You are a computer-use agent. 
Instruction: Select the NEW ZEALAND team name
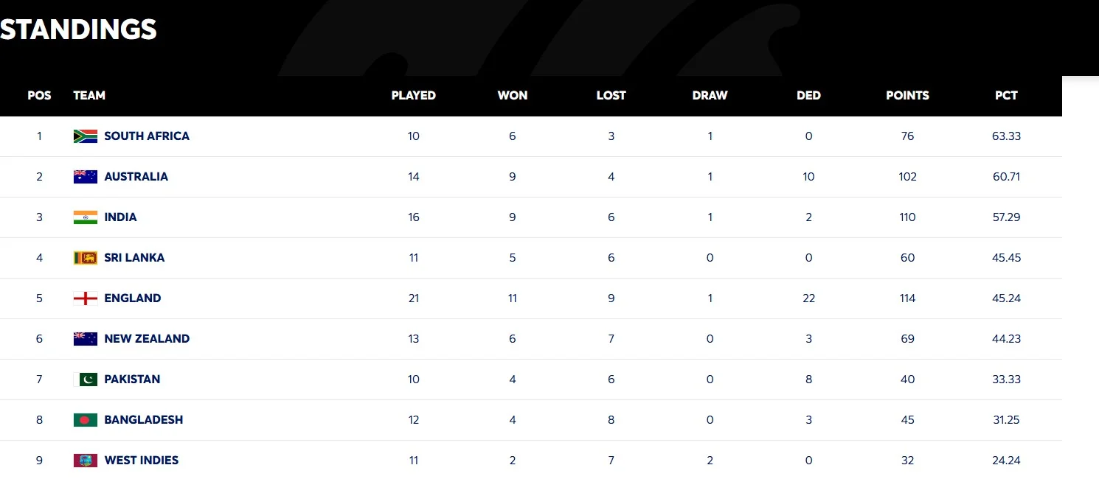pos(147,339)
